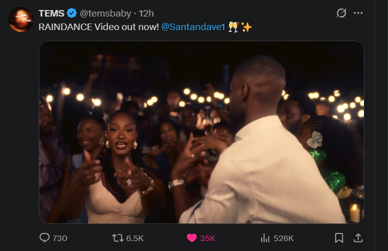Click the 35K likes count
Image resolution: width=388 pixels, height=251 pixels.
208,238
